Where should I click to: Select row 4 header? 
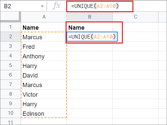[x=11, y=56]
